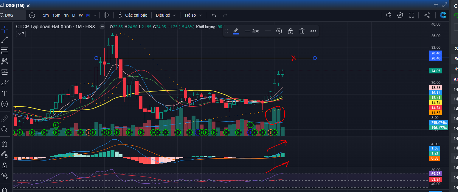This screenshot has width=458, height=192.
Task: Open chart settings gear in top toolbar
Action: pyautogui.click(x=400, y=15)
